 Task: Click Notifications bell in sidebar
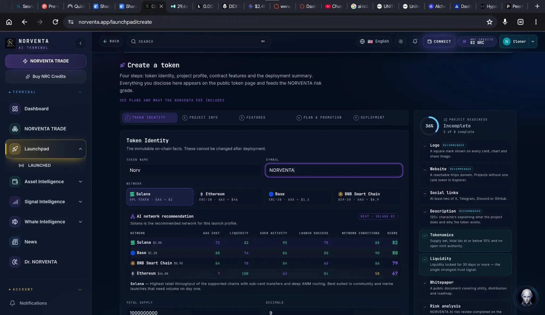pyautogui.click(x=12, y=303)
